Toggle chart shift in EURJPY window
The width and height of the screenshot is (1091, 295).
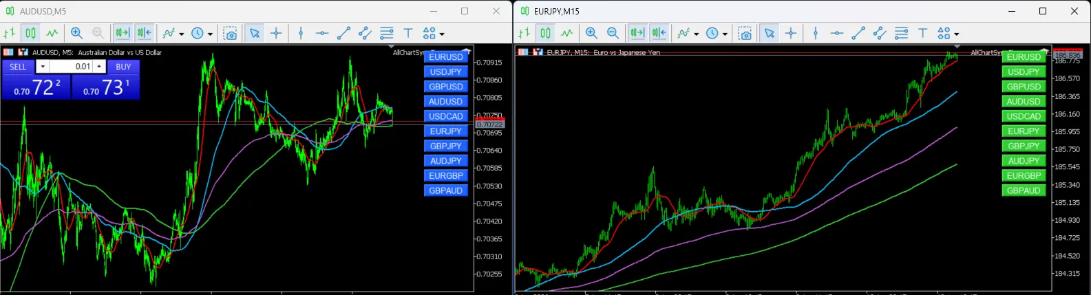pos(659,33)
